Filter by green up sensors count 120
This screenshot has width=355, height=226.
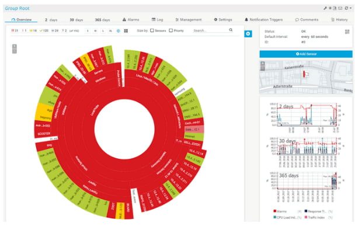pos(44,30)
